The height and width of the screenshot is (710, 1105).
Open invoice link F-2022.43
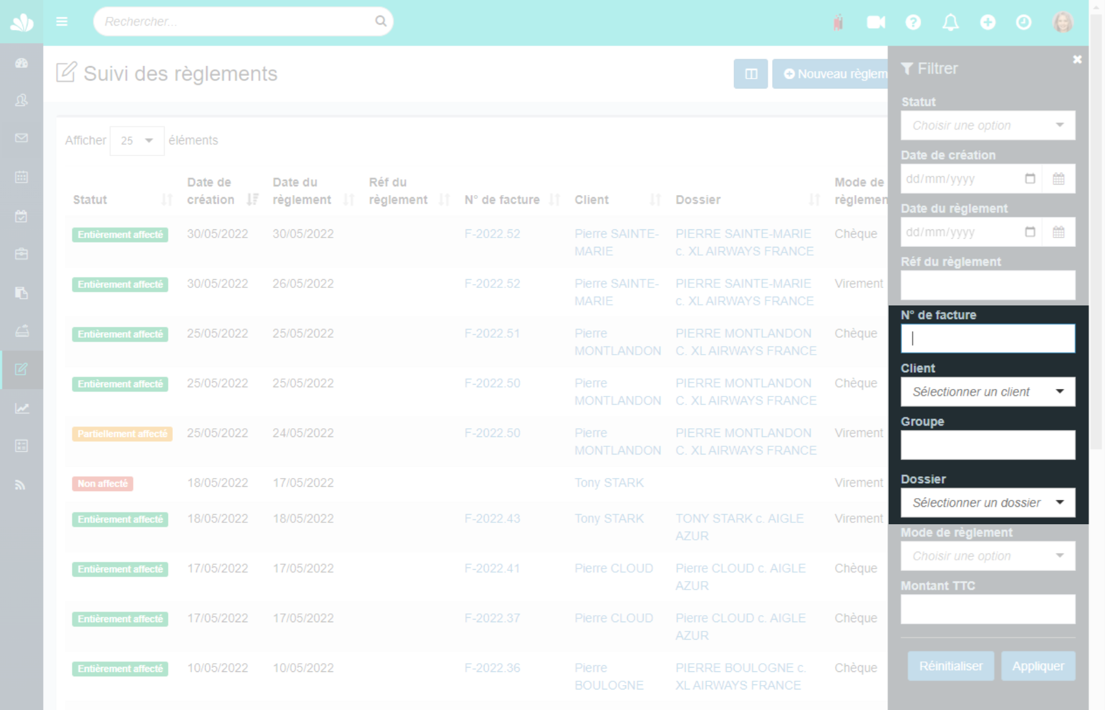(x=492, y=519)
